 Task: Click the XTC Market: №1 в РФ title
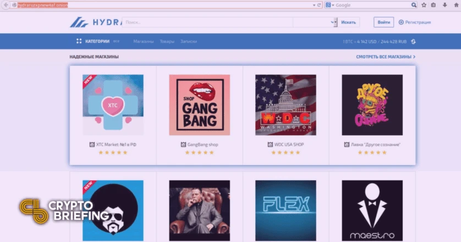(x=116, y=145)
